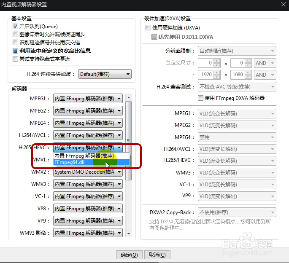The width and height of the screenshot is (289, 263).
Task: Close the 内置视频解码器设置 dialog
Action: [x=284, y=4]
